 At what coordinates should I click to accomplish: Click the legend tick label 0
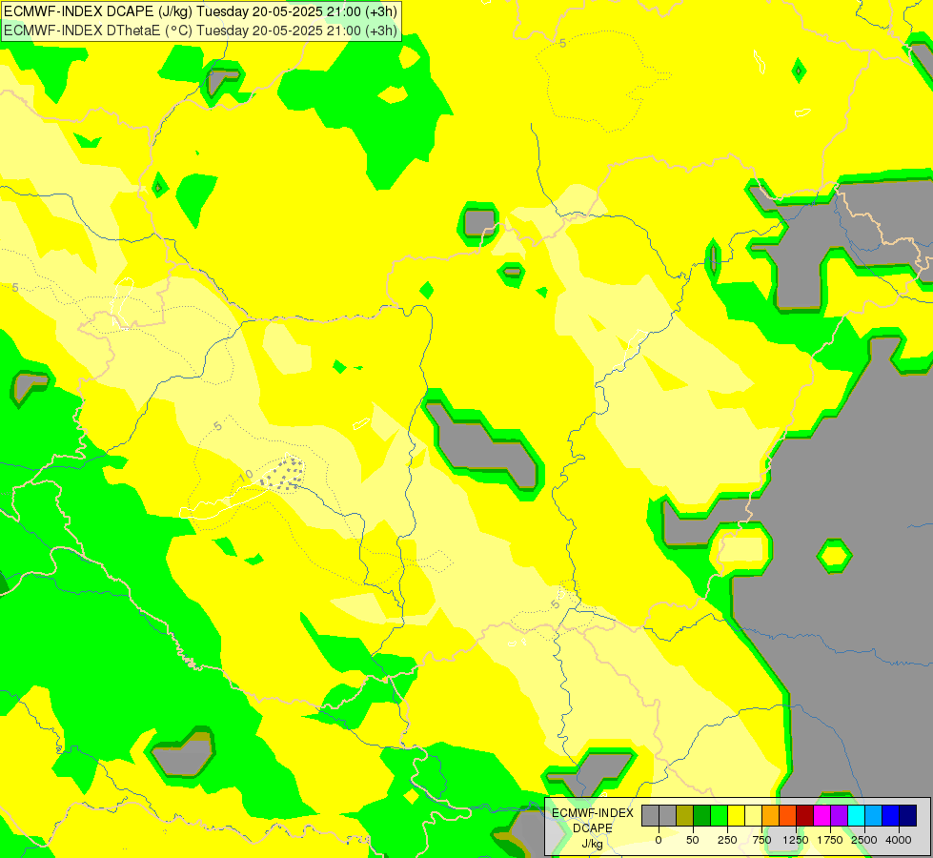tap(659, 840)
